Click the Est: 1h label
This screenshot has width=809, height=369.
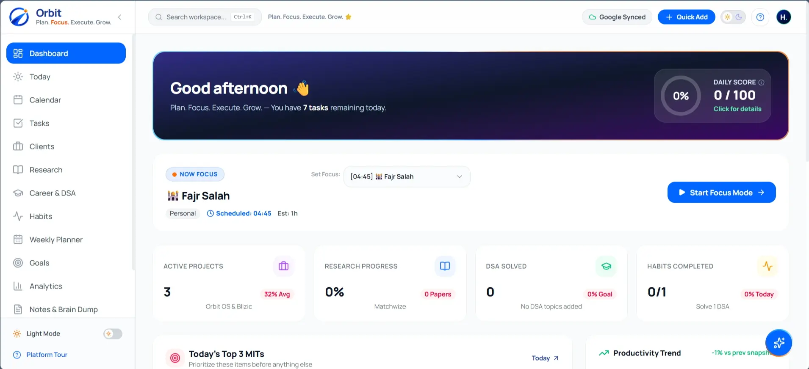click(x=288, y=213)
